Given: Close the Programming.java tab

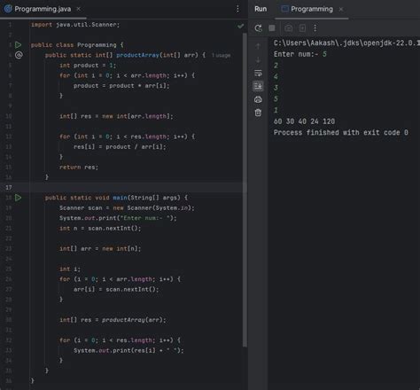Looking at the screenshot, I should 78,9.
